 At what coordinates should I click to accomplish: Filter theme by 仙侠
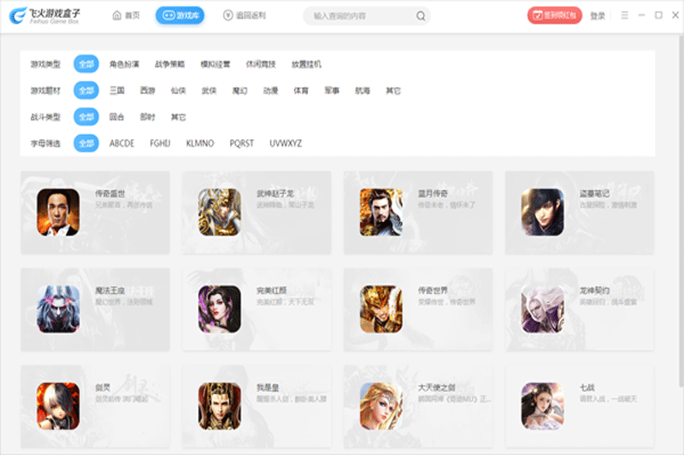point(178,90)
